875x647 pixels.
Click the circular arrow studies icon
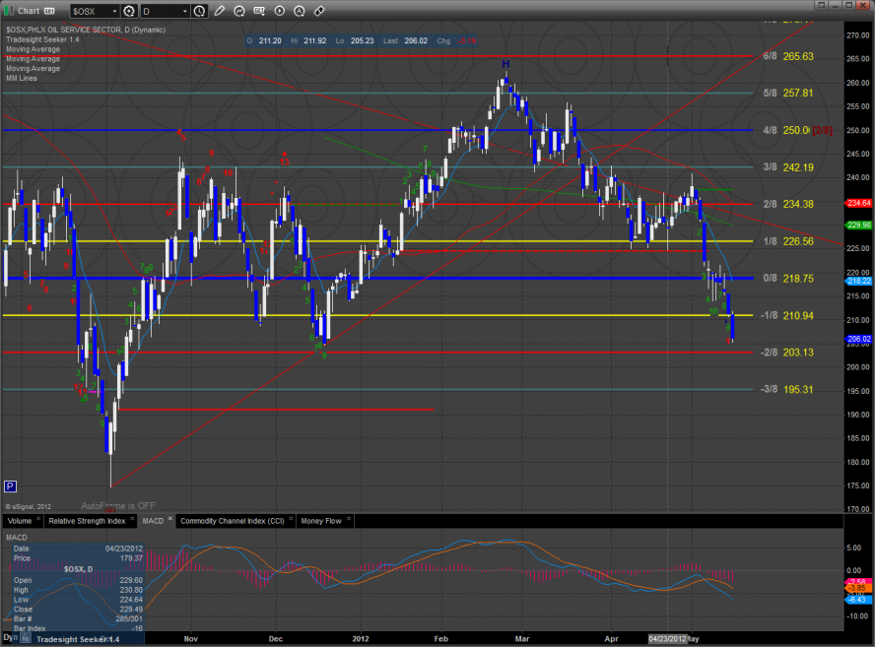[x=239, y=11]
